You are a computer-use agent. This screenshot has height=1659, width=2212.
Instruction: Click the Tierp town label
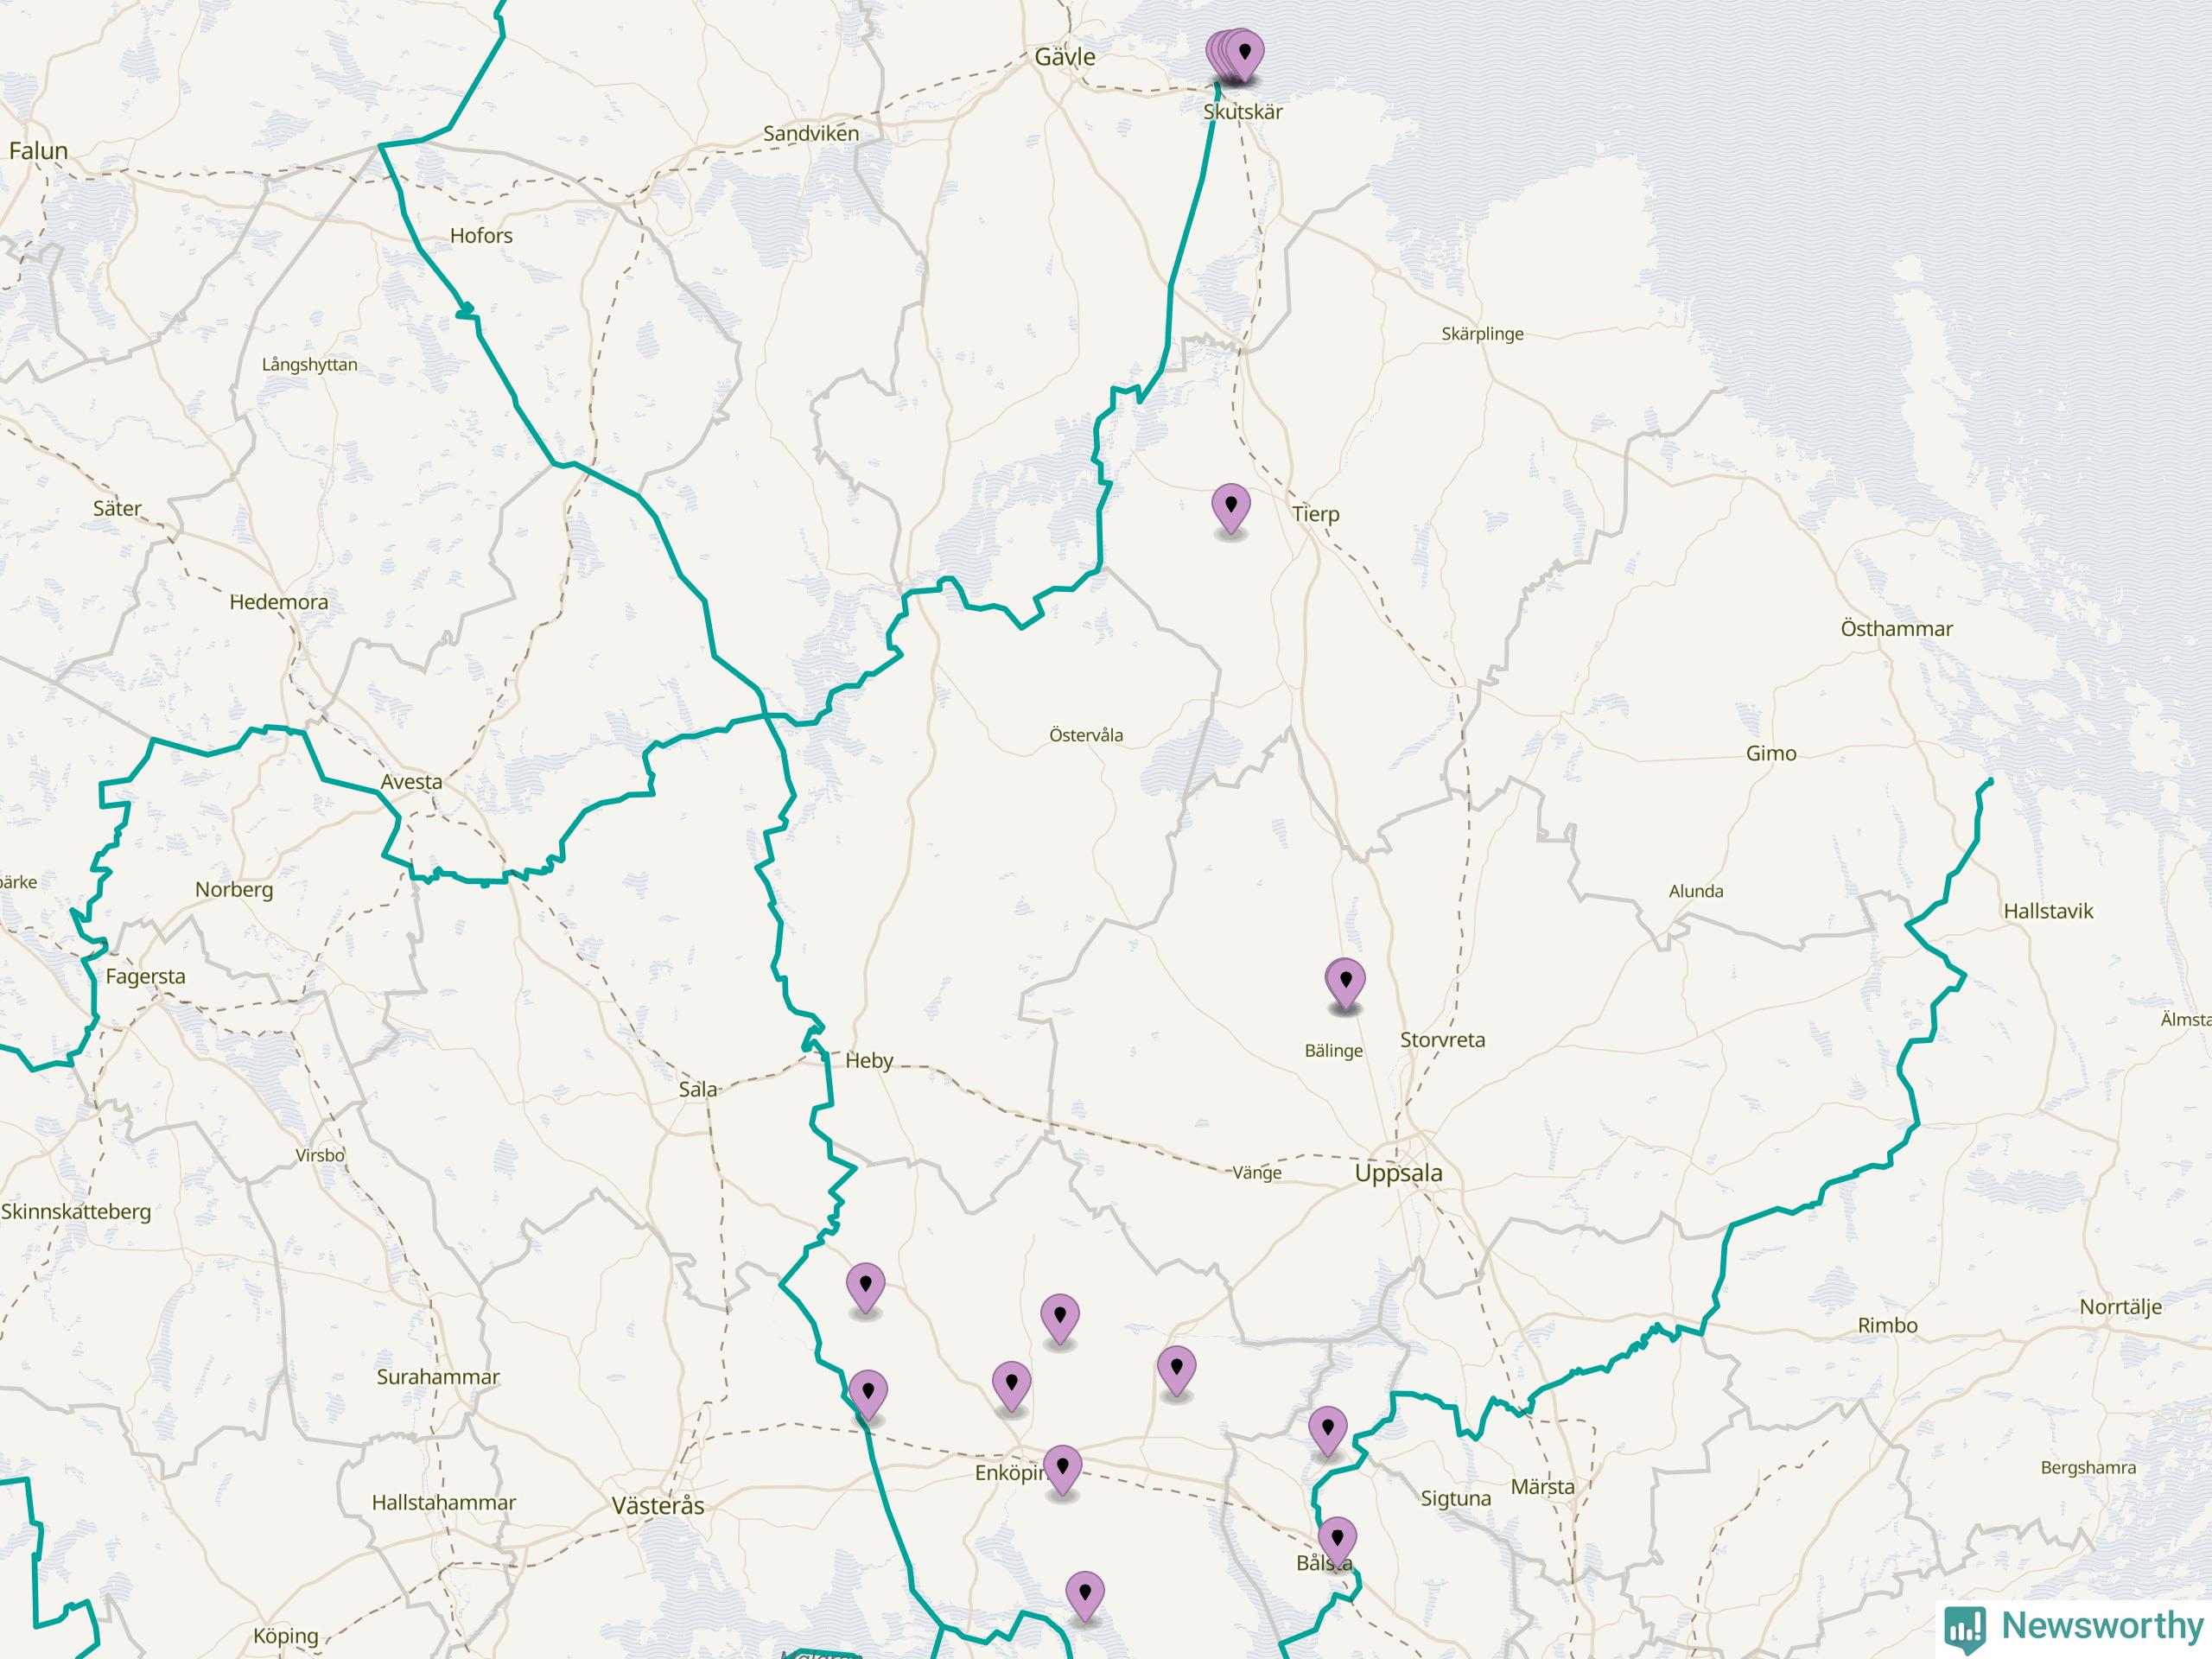coord(1315,514)
